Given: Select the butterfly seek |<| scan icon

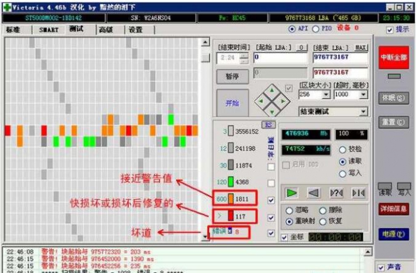Looking at the screenshot, I should tap(358, 192).
